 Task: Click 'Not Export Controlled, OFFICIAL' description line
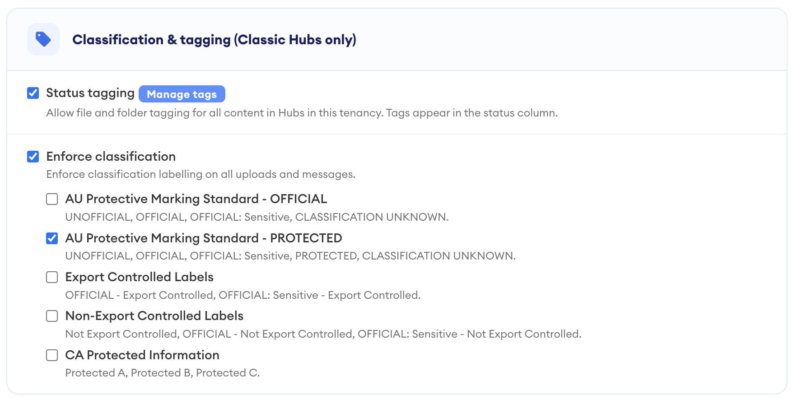pos(323,334)
